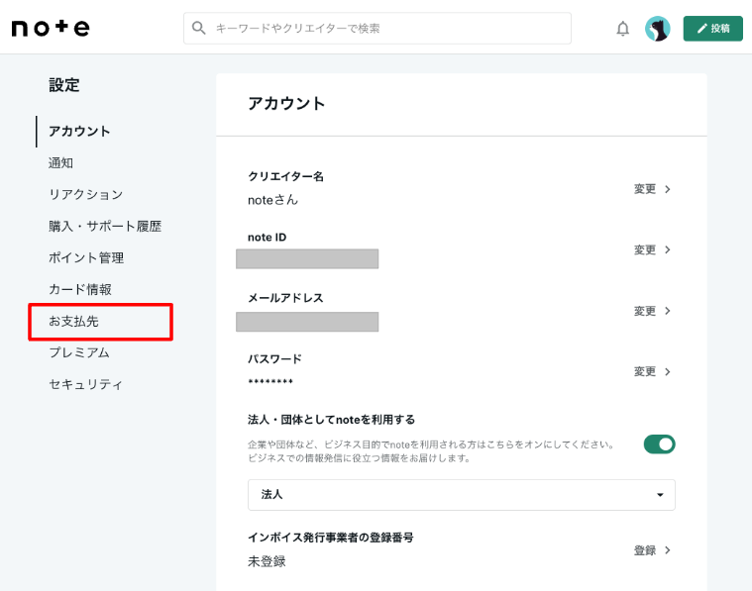Screen dimensions: 752x591
Task: Click chevron beside メールアドレス 変更
Action: coord(667,311)
